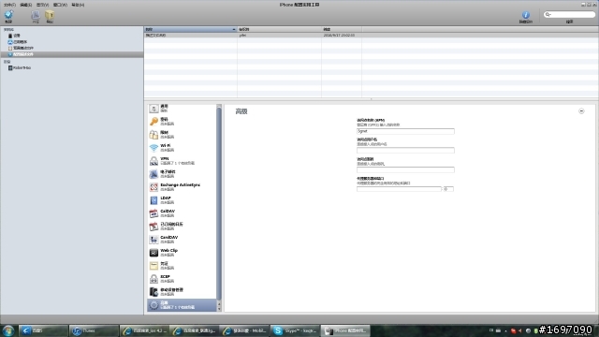Click the proxy server address field
The height and width of the screenshot is (337, 599).
pos(399,189)
